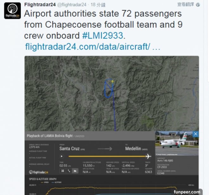
Task: Click the fullscreen expand map icon
Action: pos(63,171)
